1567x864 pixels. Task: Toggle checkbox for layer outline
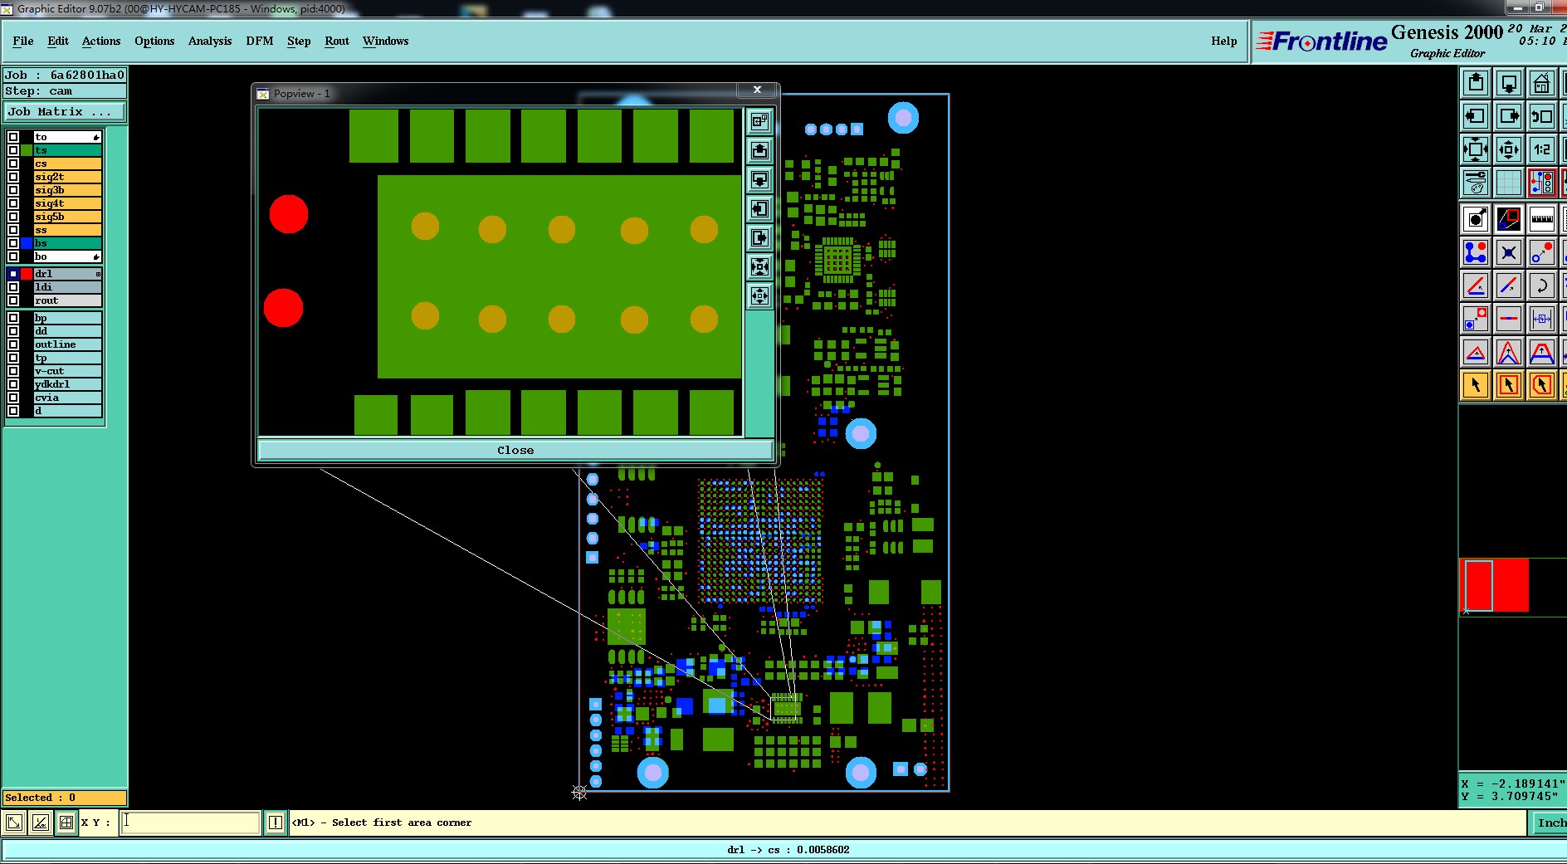tap(13, 344)
